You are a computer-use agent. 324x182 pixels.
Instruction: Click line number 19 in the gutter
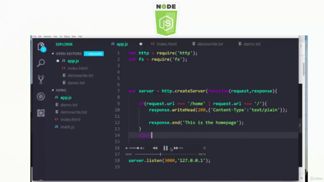117,167
